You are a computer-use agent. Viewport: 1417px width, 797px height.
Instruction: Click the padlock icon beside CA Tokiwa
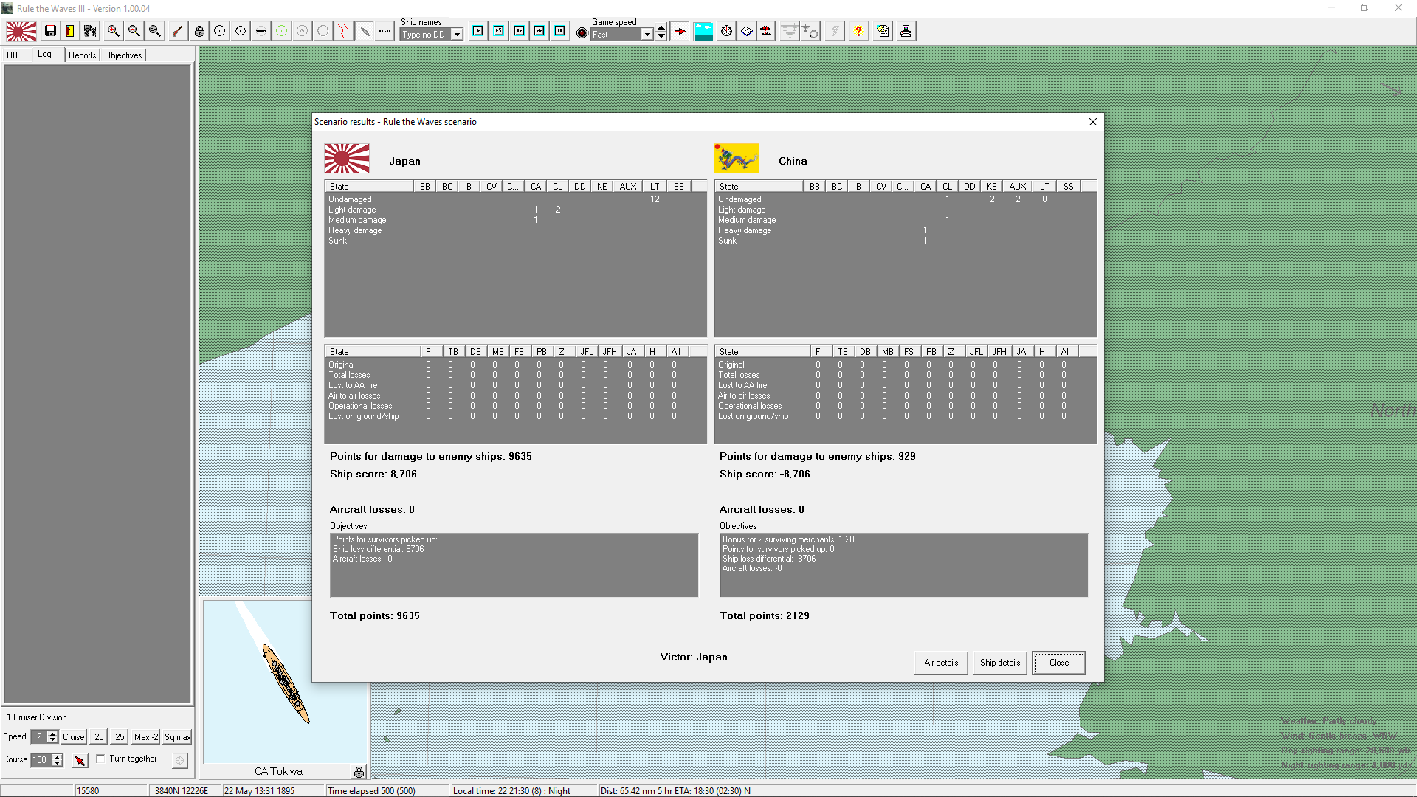(x=359, y=772)
